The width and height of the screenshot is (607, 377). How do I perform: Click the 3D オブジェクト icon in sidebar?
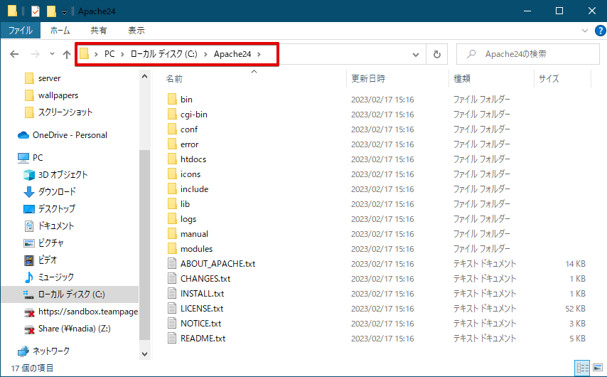pyautogui.click(x=29, y=174)
